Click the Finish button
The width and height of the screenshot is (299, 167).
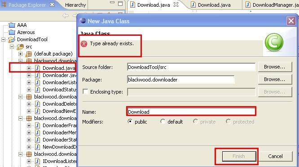(x=239, y=156)
